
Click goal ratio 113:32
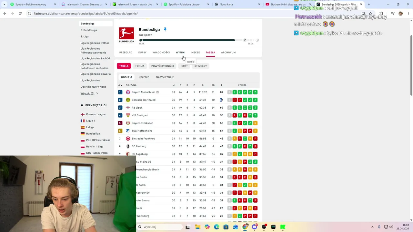[x=203, y=92]
